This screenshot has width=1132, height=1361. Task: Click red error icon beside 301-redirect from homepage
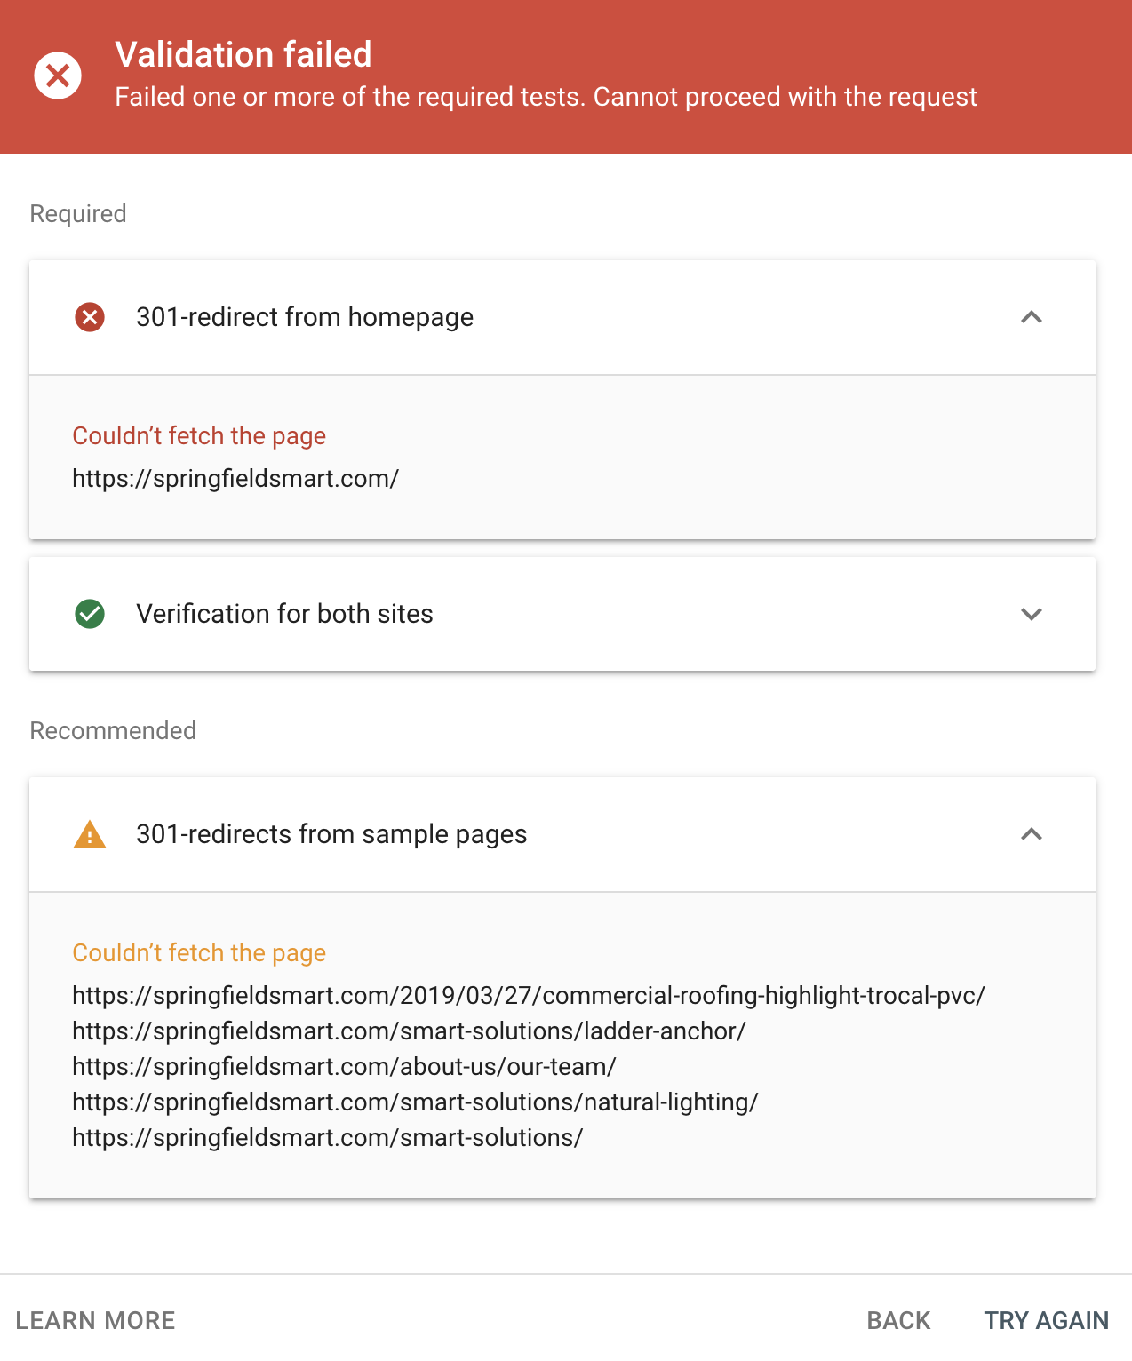(x=90, y=317)
